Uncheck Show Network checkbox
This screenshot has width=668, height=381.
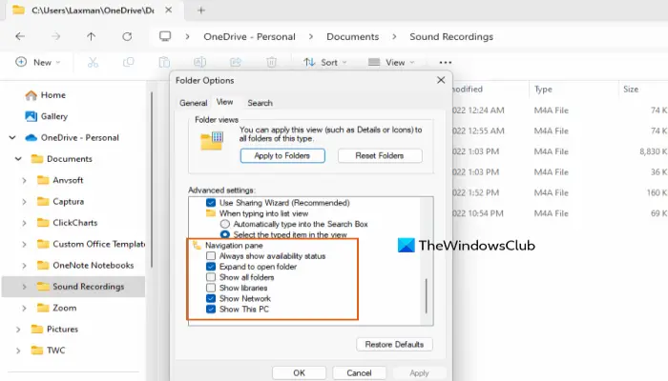click(x=211, y=298)
